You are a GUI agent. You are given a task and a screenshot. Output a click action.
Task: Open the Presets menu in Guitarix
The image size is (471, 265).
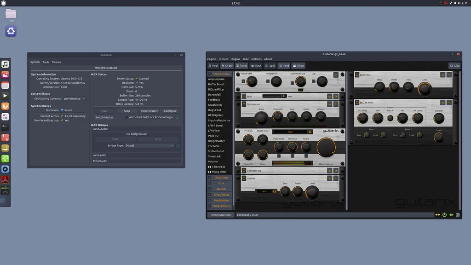pyautogui.click(x=223, y=59)
